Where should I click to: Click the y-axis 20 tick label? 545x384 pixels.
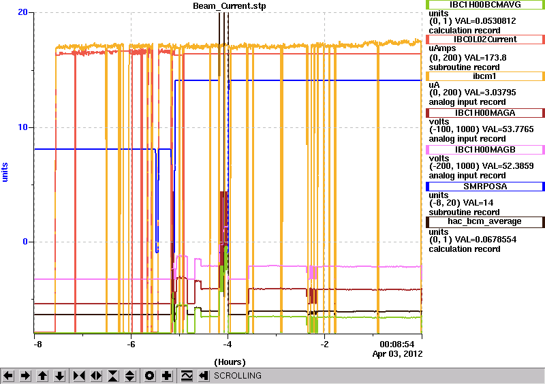22,12
